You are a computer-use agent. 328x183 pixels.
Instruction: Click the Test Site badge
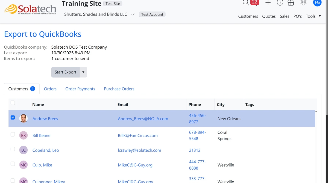[113, 4]
